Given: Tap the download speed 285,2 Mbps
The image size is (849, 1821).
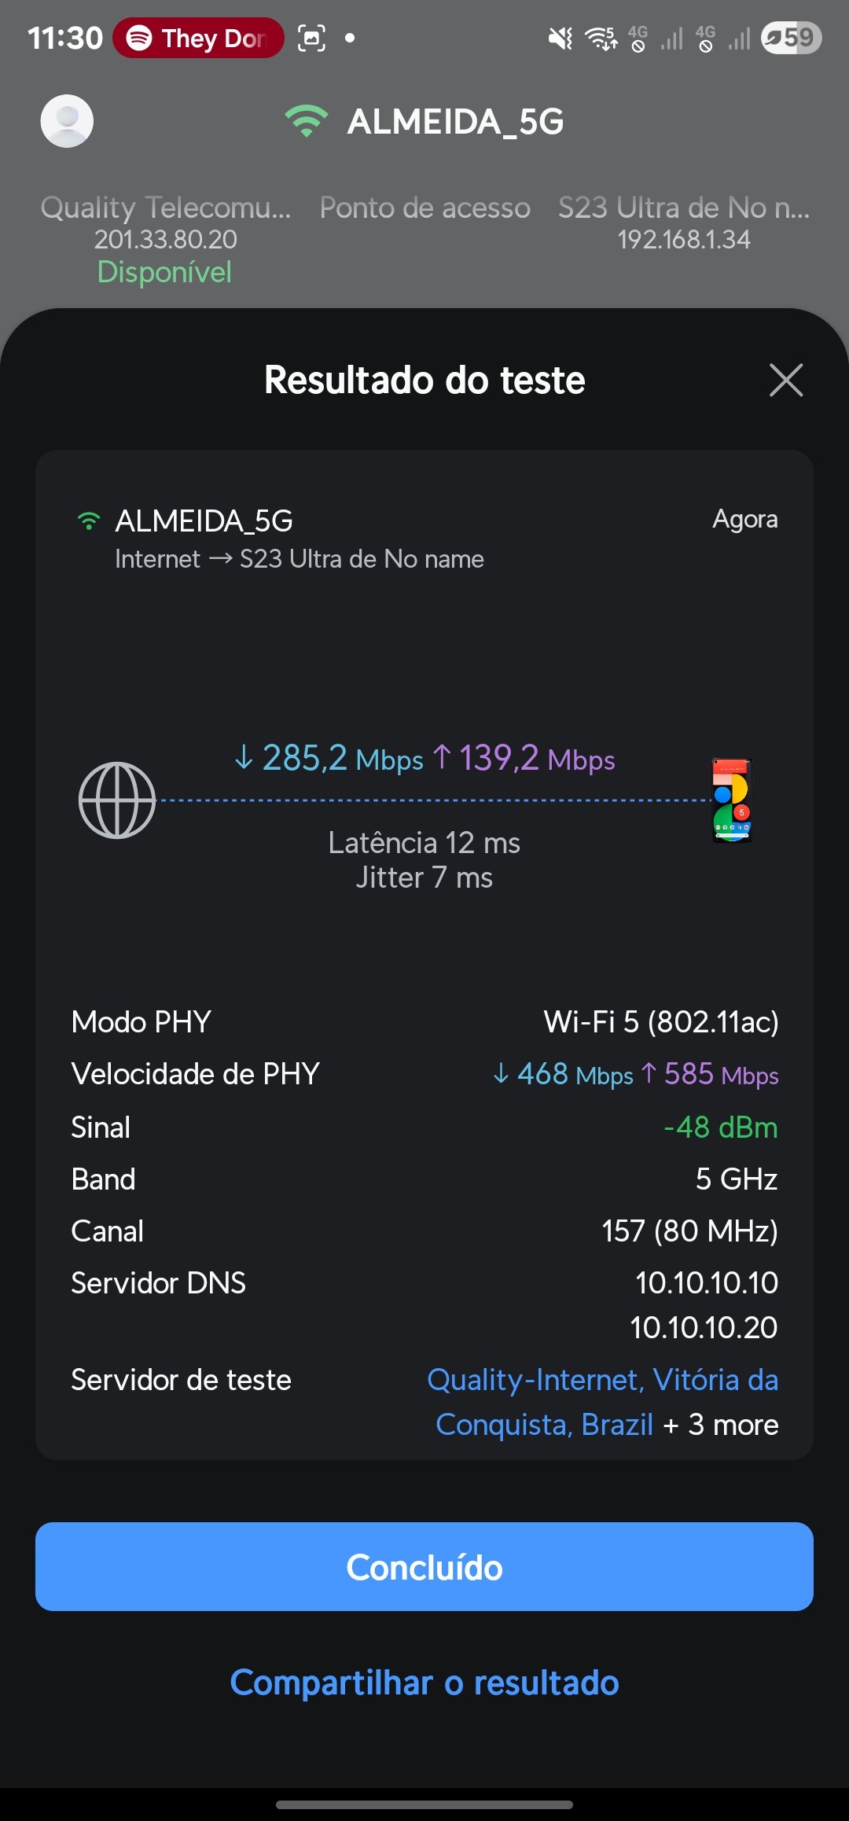Looking at the screenshot, I should pos(329,759).
